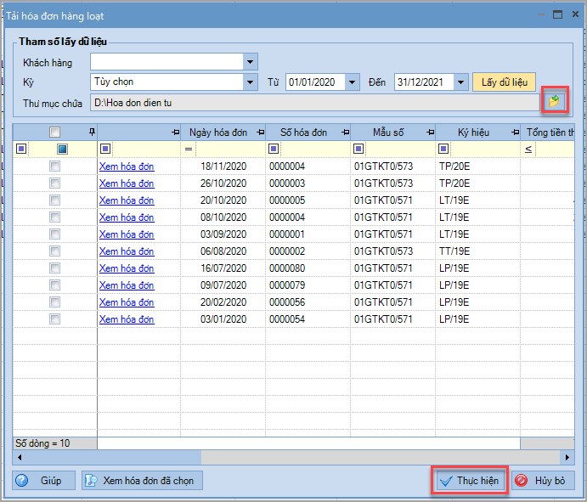Expand the Khách hàng dropdown
The height and width of the screenshot is (502, 587).
tap(250, 62)
